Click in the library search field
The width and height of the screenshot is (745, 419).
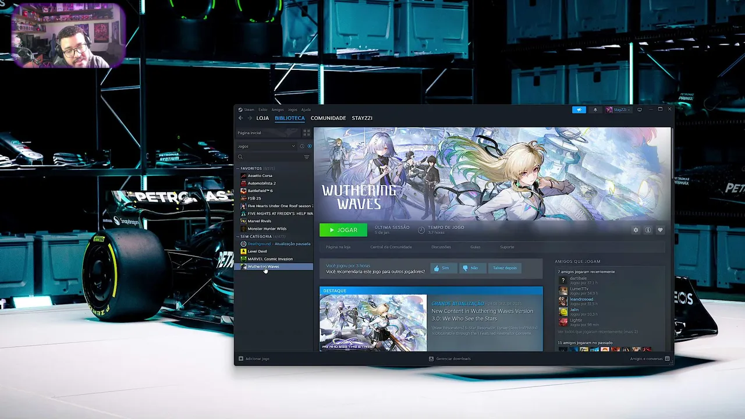pos(273,157)
